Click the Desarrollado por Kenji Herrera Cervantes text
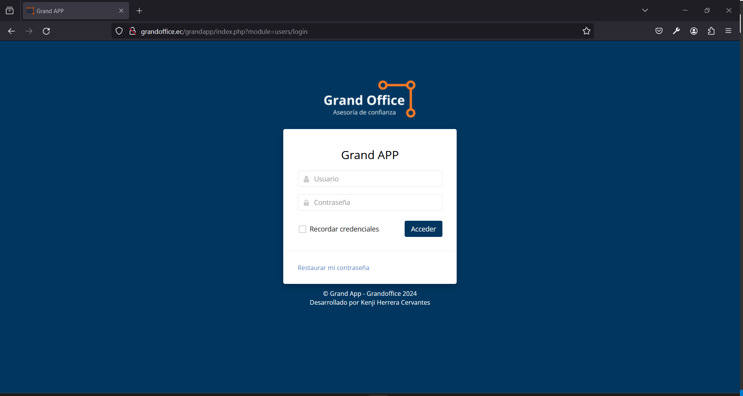This screenshot has width=743, height=396. click(370, 302)
